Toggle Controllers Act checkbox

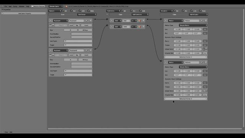click(x=131, y=11)
